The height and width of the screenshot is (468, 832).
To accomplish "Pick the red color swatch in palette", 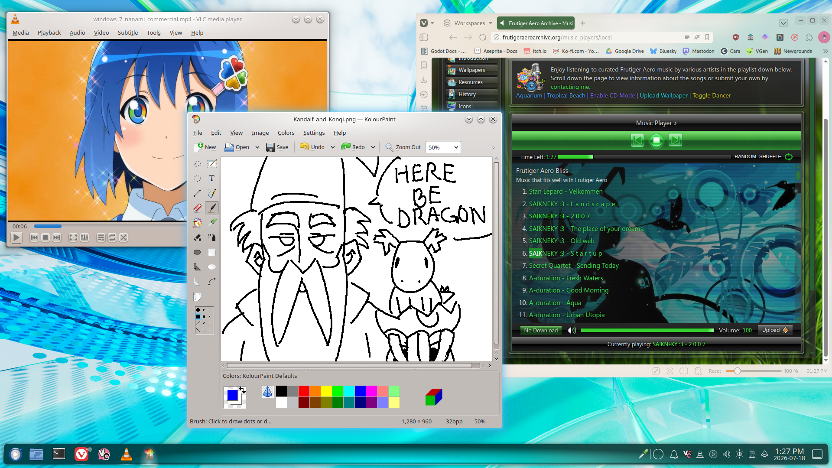I will (x=304, y=391).
